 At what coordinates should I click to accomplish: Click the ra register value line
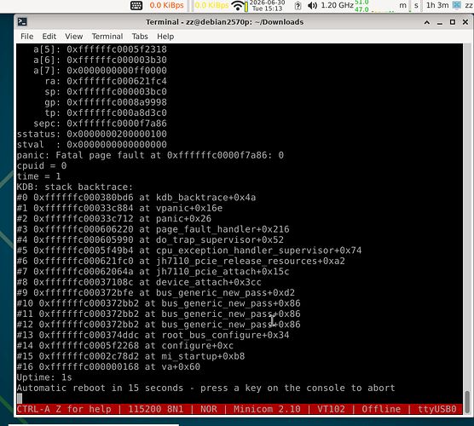click(x=106, y=81)
